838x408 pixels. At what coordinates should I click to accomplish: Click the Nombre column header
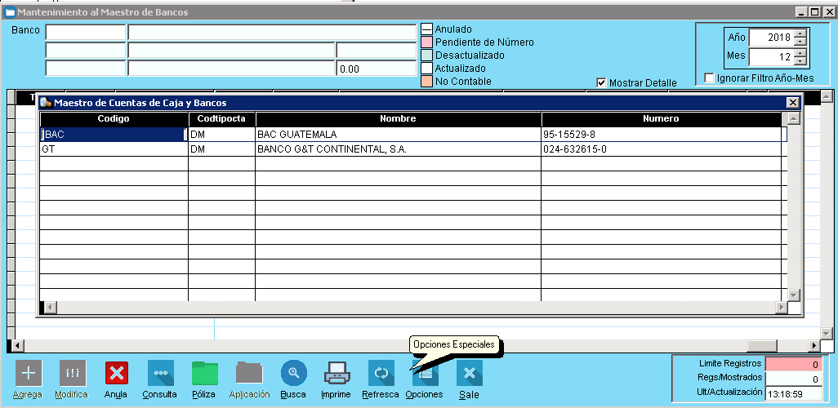[398, 118]
